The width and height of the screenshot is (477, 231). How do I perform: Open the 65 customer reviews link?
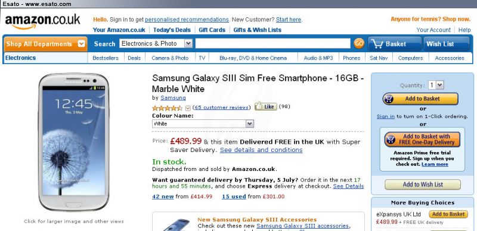(221, 107)
